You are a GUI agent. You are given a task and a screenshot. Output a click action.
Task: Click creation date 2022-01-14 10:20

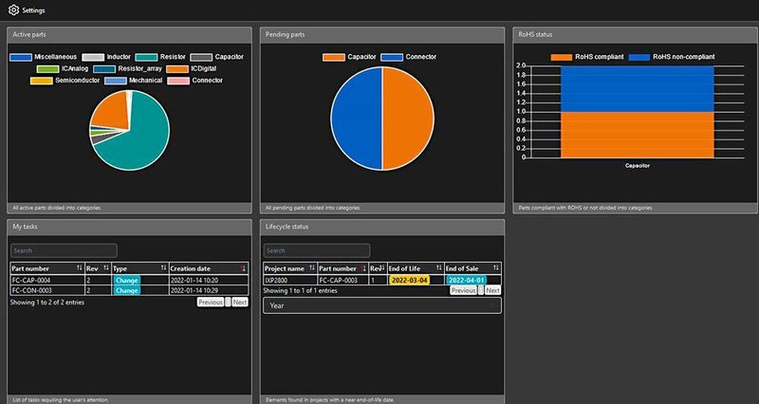194,280
